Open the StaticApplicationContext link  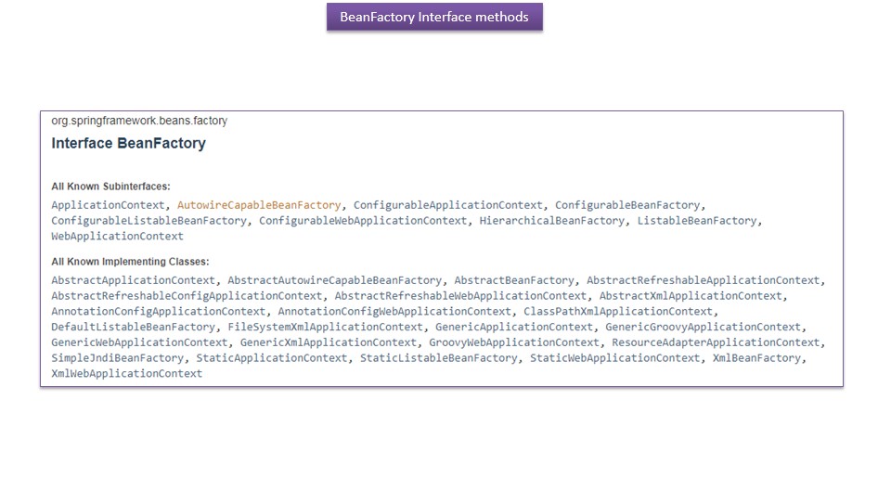[272, 358]
